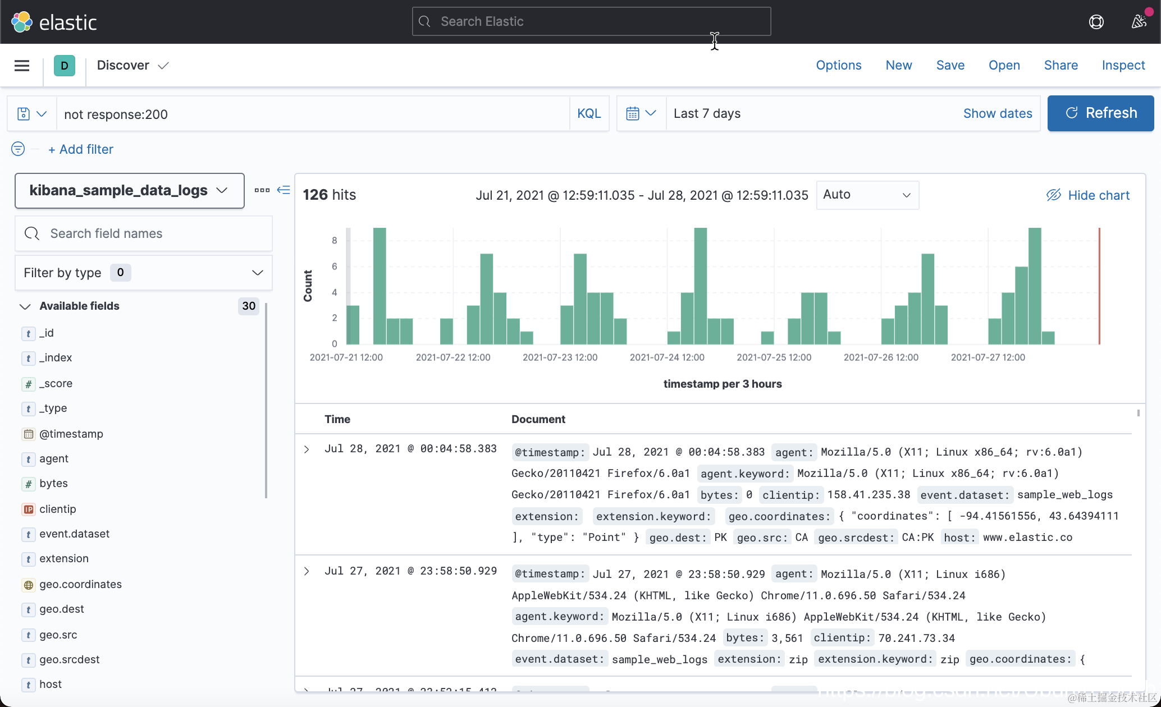Open the Options menu
Screen dimensions: 1161x707
(839, 65)
